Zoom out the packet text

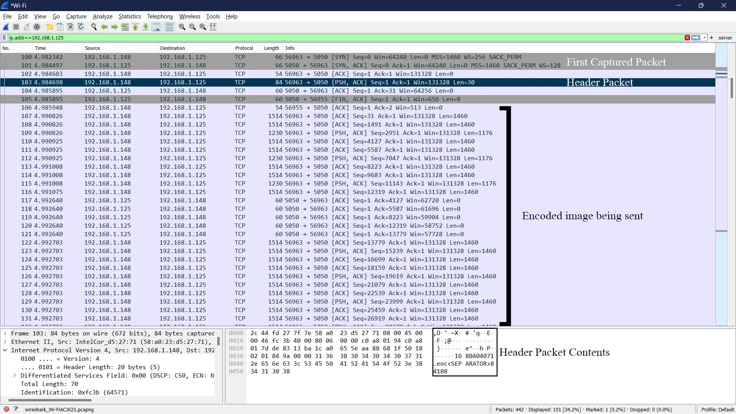(192, 27)
